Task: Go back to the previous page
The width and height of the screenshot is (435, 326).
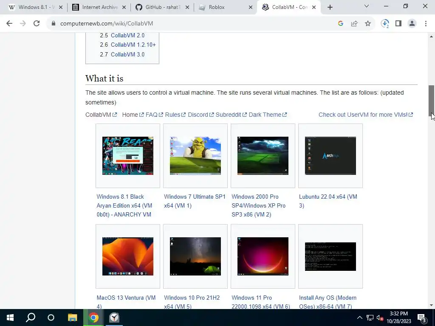Action: tap(9, 24)
